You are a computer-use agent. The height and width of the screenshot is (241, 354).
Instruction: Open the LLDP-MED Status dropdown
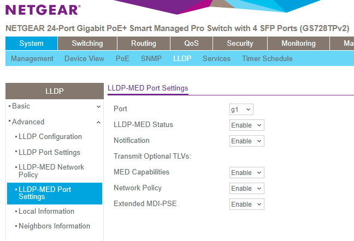[x=246, y=125]
